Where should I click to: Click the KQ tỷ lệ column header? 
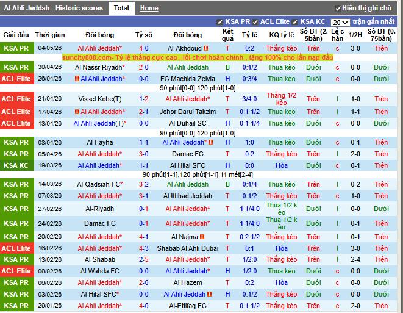282,35
